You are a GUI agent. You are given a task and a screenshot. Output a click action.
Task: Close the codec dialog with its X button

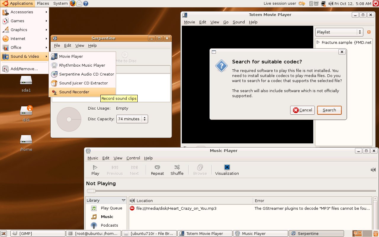342,52
